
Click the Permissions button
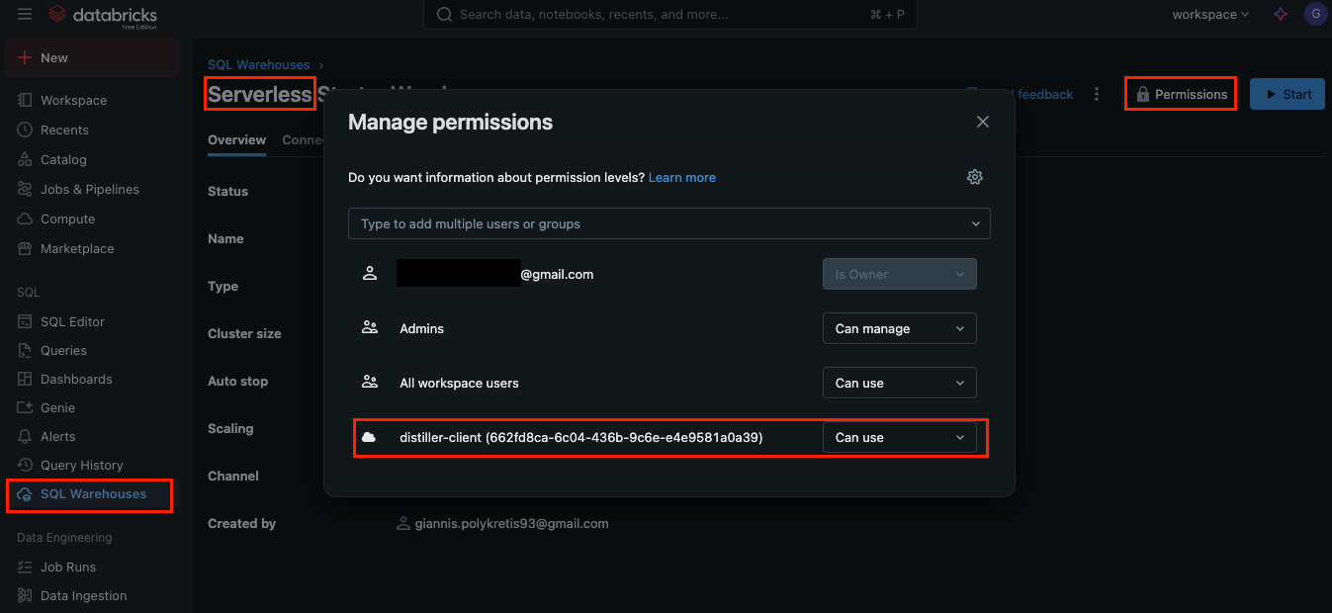[1181, 94]
